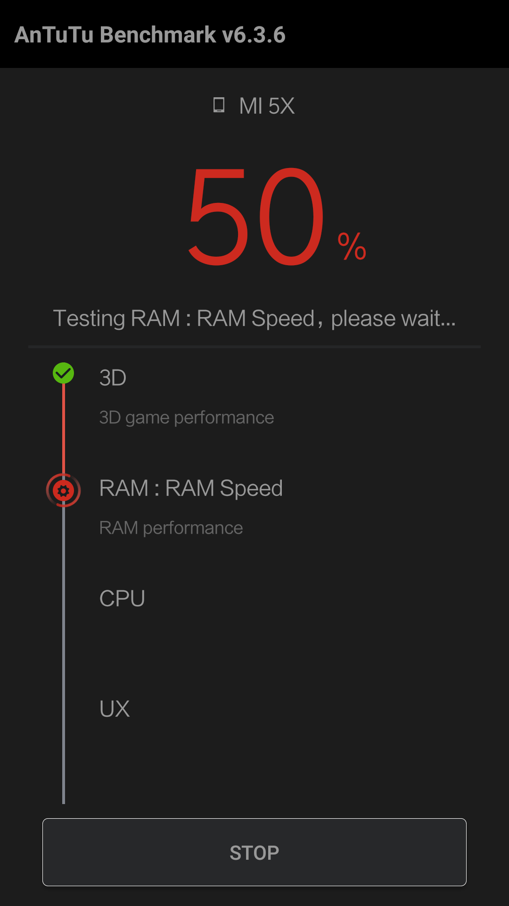The height and width of the screenshot is (906, 509).
Task: Click the red percent symbol
Action: (x=352, y=246)
